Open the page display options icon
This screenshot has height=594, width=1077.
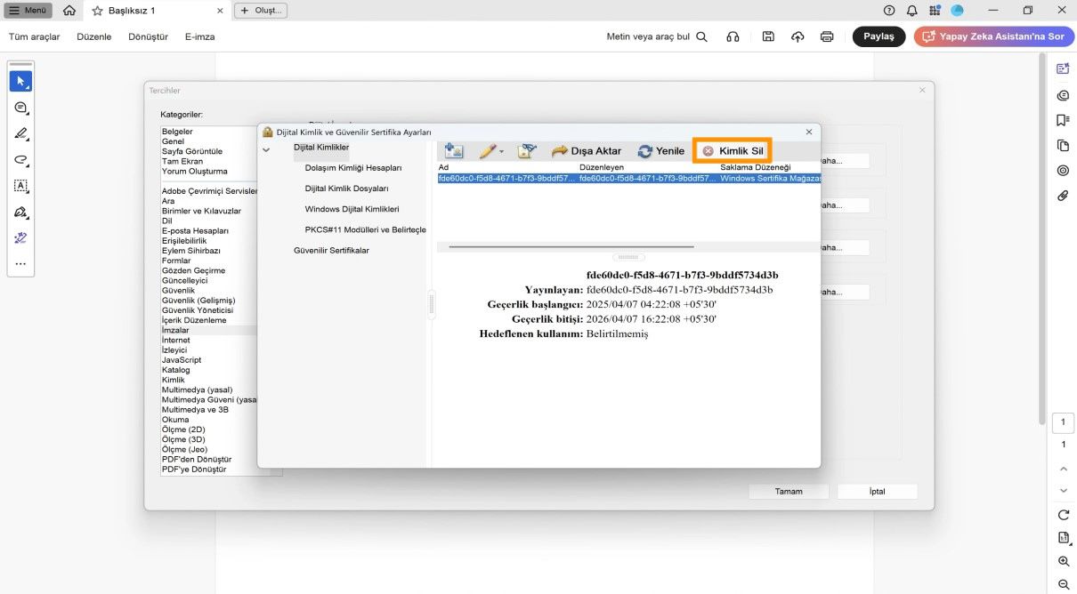pos(1064,538)
